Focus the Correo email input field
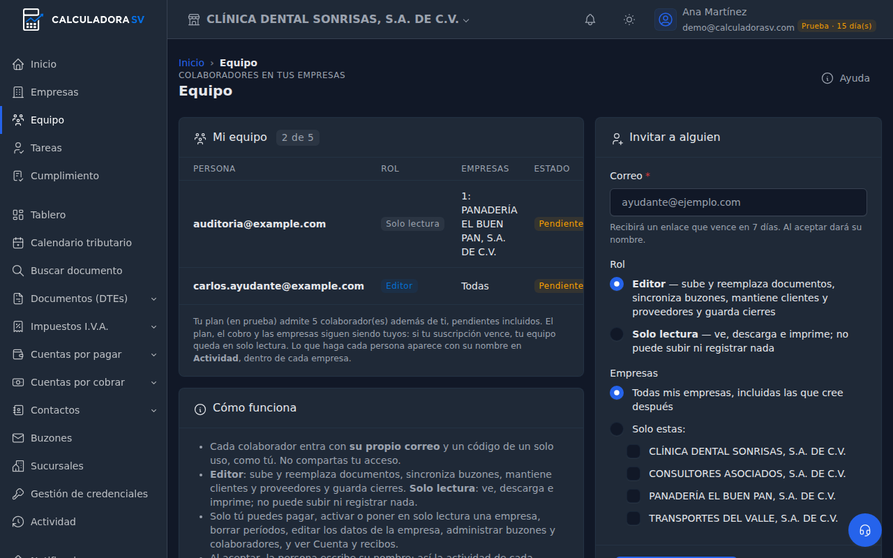This screenshot has width=893, height=558. click(x=738, y=202)
